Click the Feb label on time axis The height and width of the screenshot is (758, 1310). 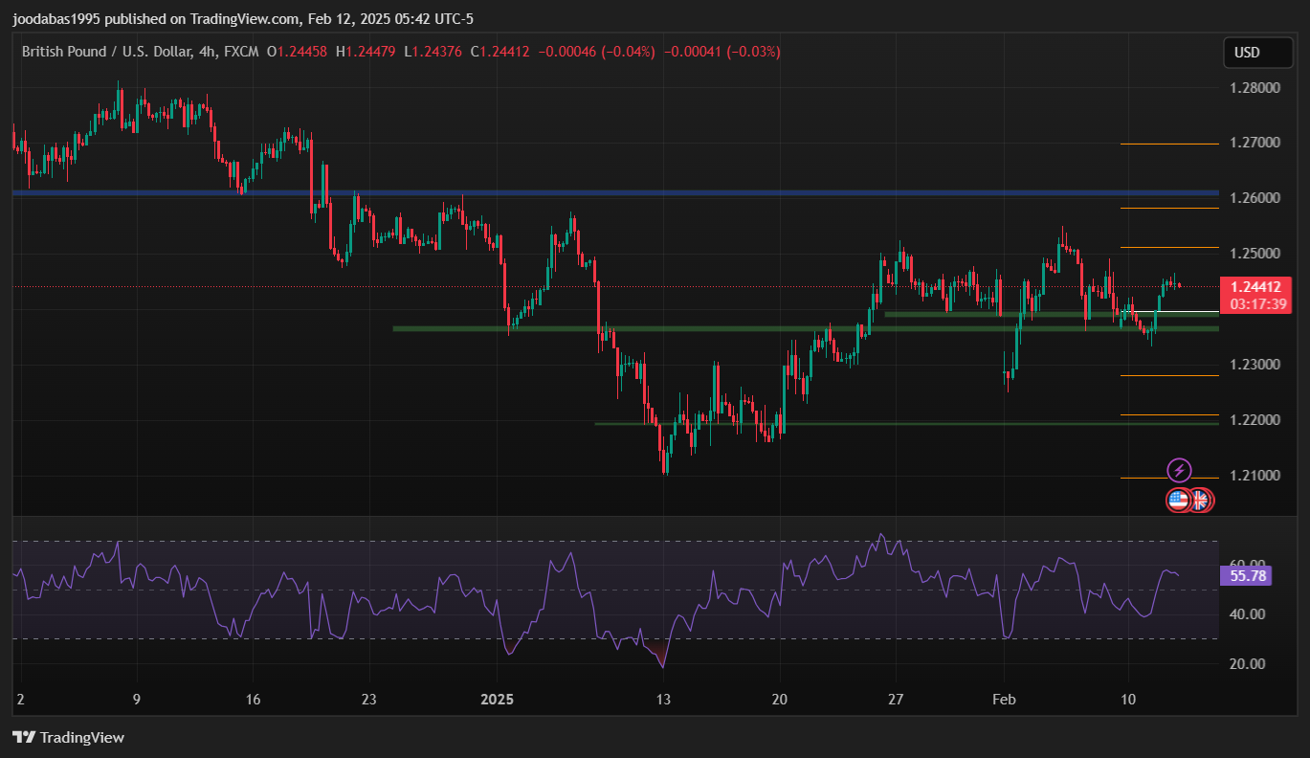[1004, 700]
